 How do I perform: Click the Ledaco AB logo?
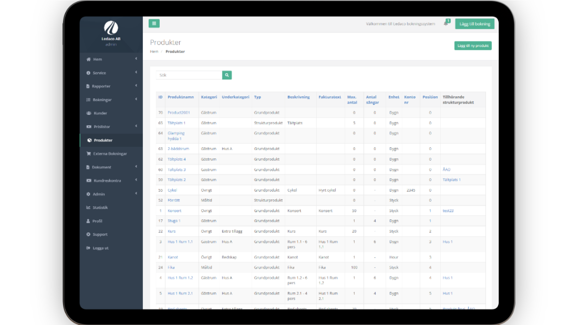coord(111,28)
